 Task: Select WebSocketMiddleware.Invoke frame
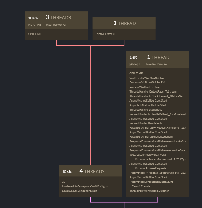coord(148,155)
